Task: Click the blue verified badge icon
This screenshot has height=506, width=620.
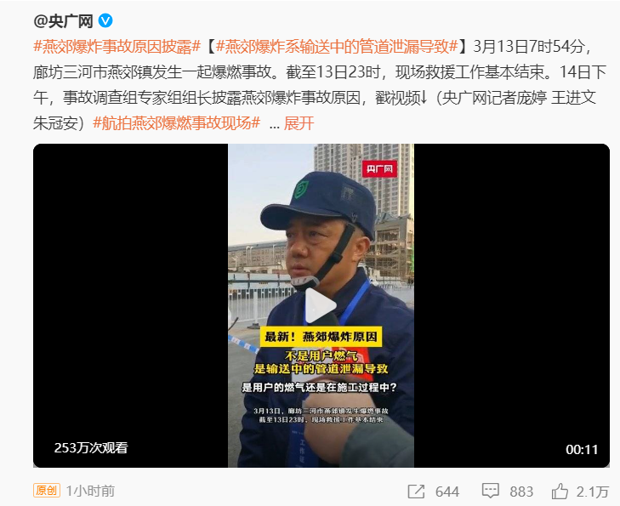Action: pyautogui.click(x=105, y=20)
